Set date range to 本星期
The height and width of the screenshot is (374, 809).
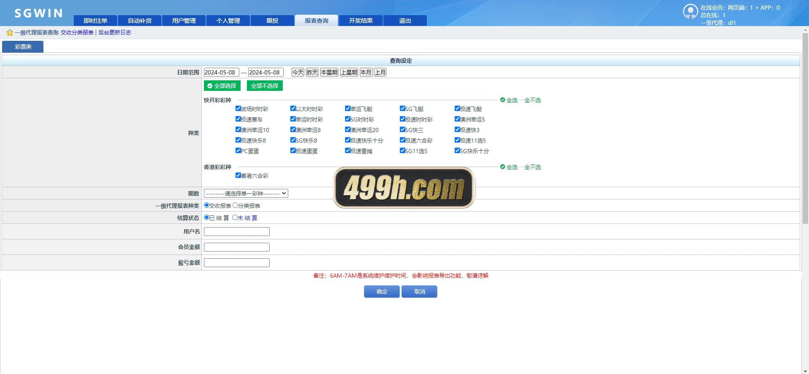click(x=329, y=72)
